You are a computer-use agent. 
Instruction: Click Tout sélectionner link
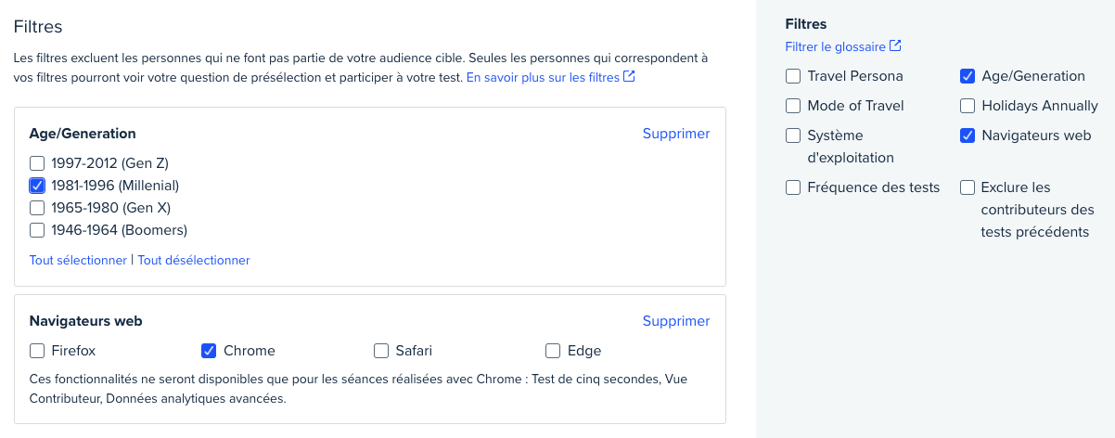pos(78,261)
